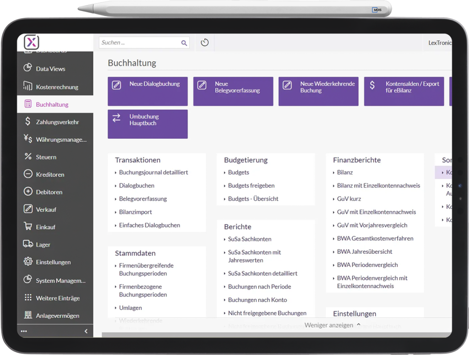
Task: Open Kostenrechnung in the sidebar menu
Action: click(x=57, y=87)
